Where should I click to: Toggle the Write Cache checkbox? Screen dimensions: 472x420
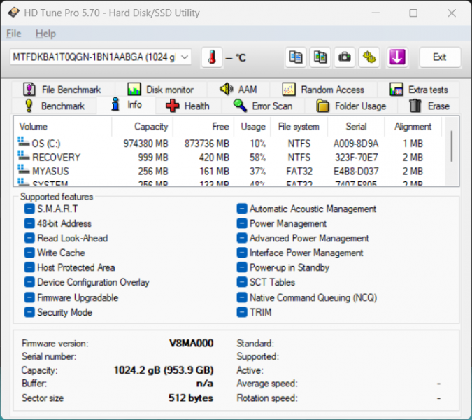(x=29, y=253)
